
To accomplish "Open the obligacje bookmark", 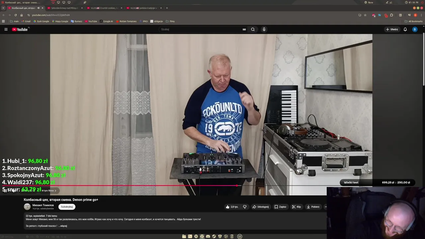I will [x=156, y=21].
